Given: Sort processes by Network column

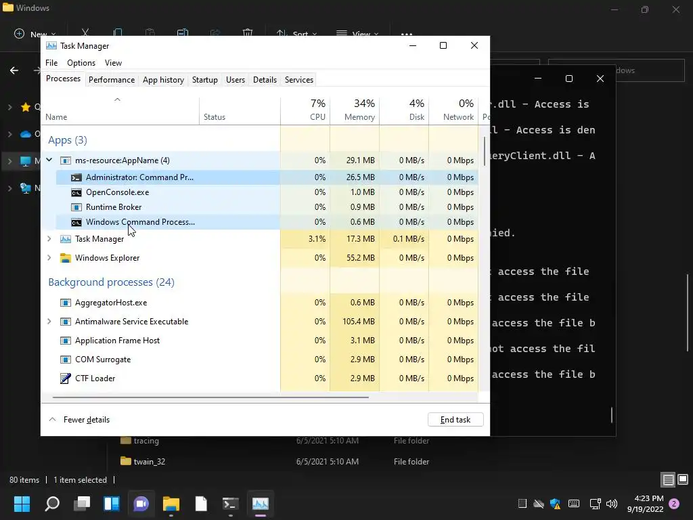Looking at the screenshot, I should coord(454,110).
